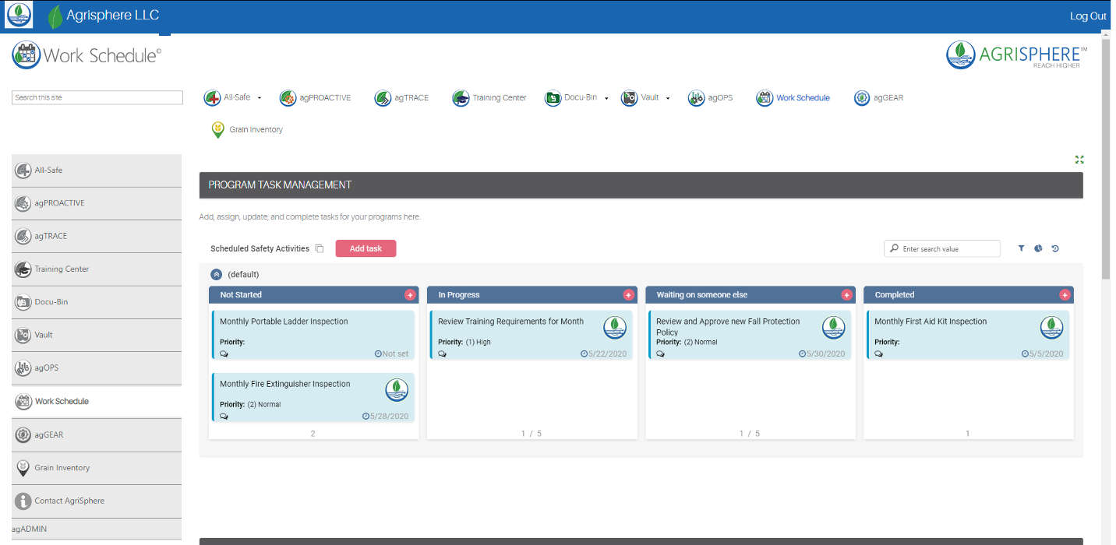Screen dimensions: 1116x545
Task: Open All-Safe in the left sidebar
Action: click(x=97, y=170)
